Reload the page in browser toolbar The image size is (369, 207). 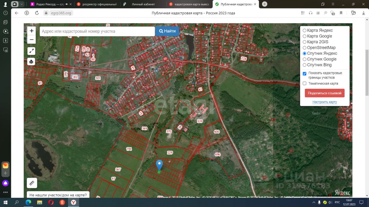click(x=37, y=13)
